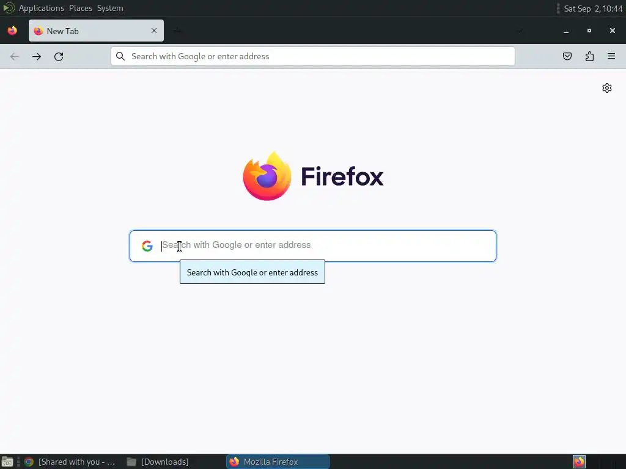
Task: Open the Places menu
Action: click(81, 9)
